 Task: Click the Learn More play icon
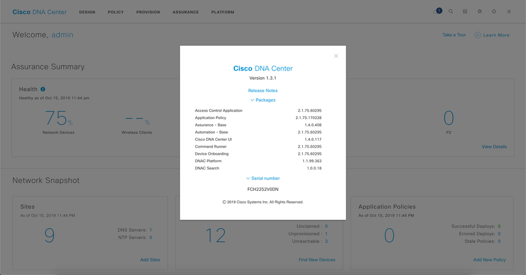click(478, 35)
